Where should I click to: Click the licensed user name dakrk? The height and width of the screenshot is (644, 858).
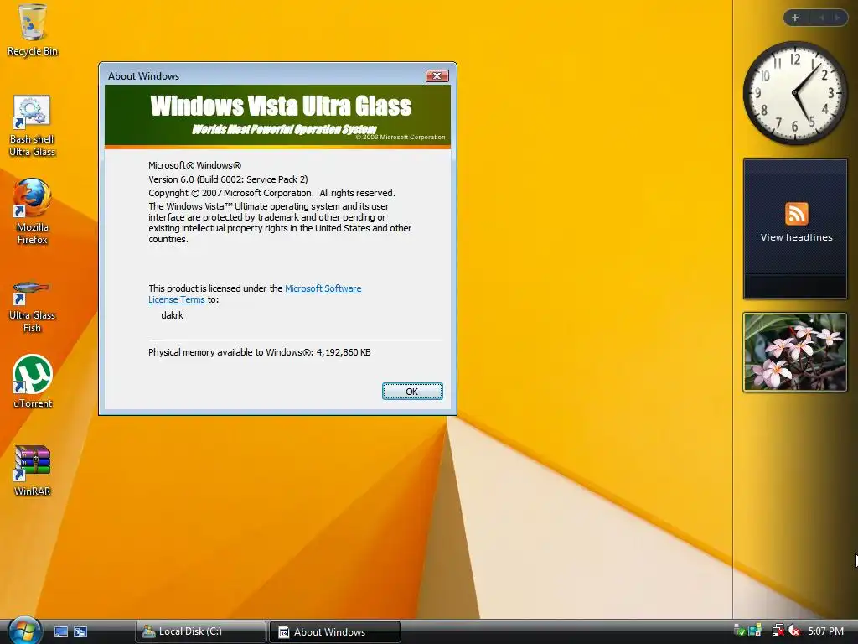coord(172,315)
